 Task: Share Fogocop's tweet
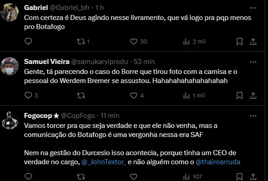[253, 177]
